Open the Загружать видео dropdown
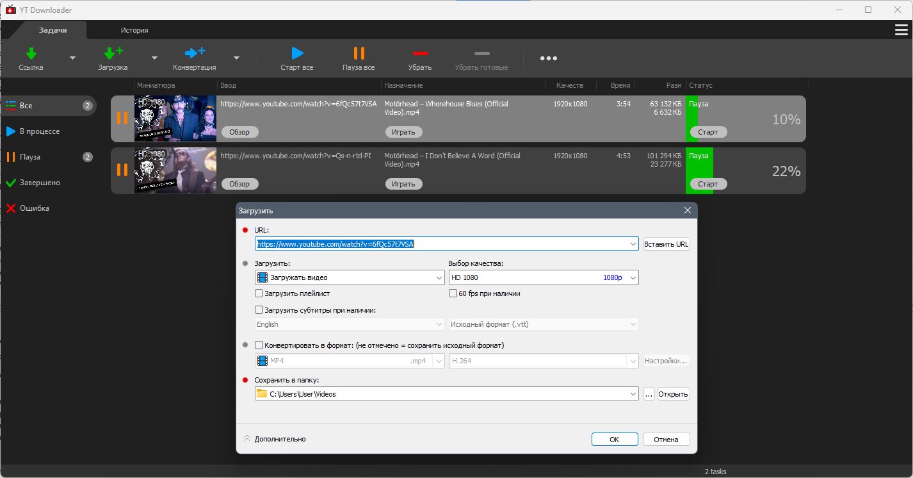 [350, 277]
